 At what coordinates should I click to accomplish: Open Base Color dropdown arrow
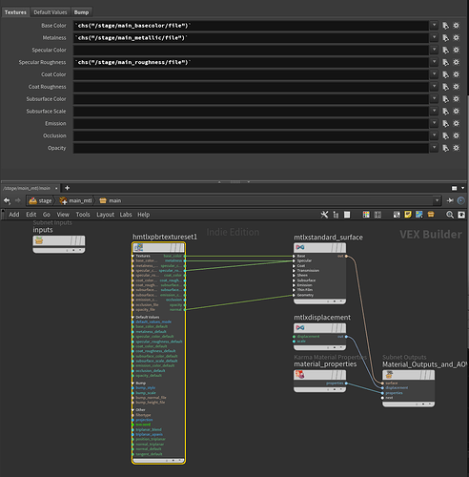[434, 25]
